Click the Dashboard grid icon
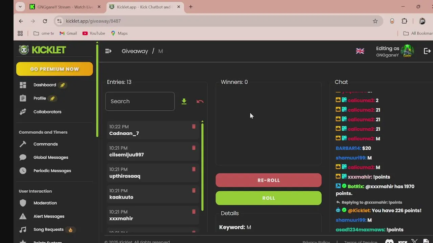This screenshot has height=243, width=433. click(x=23, y=85)
